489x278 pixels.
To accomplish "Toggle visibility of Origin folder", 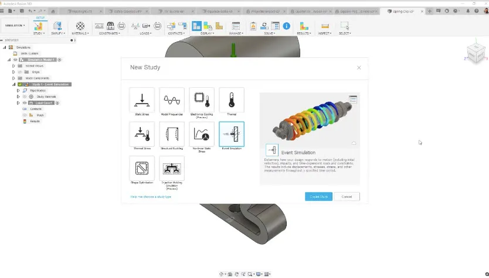I will (x=21, y=72).
